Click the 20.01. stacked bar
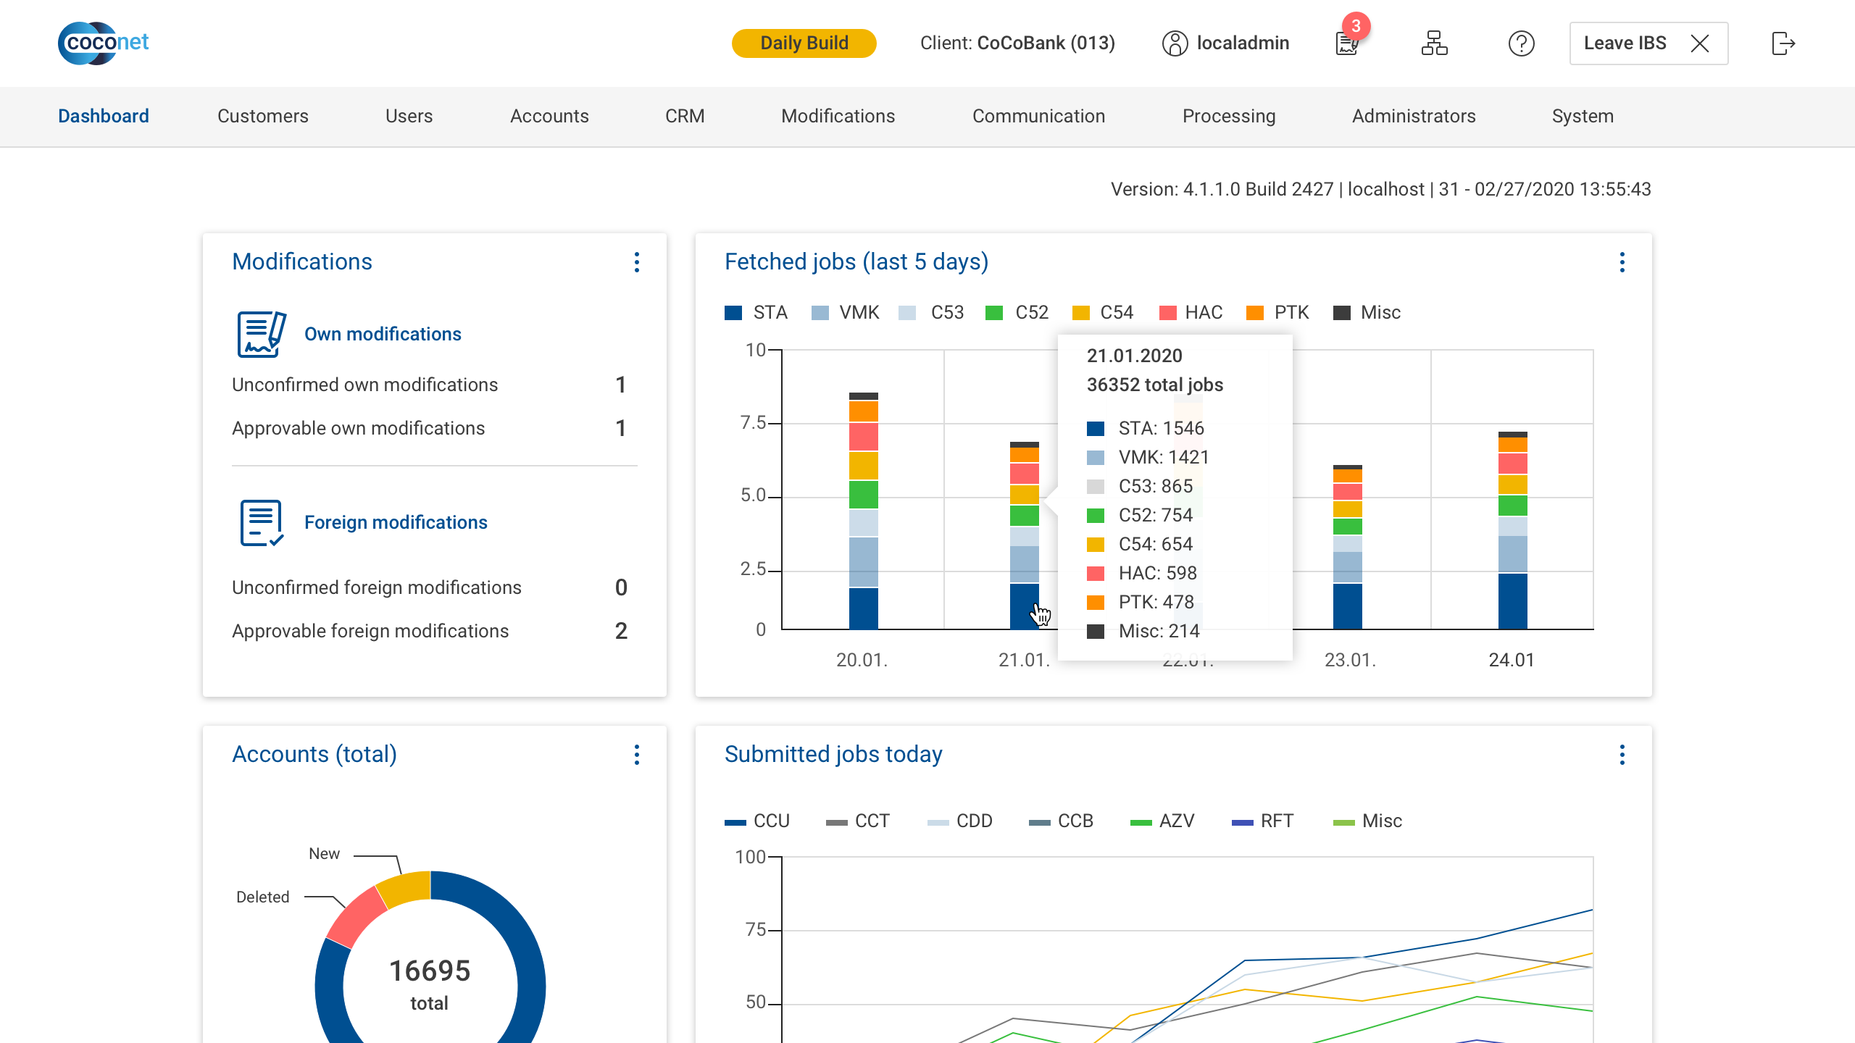This screenshot has height=1043, width=1855. pos(864,511)
